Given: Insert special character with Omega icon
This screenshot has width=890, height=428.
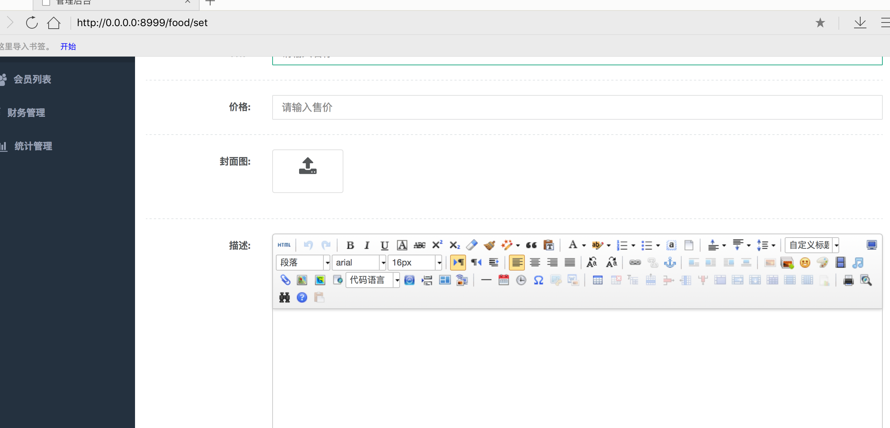Looking at the screenshot, I should coord(538,280).
